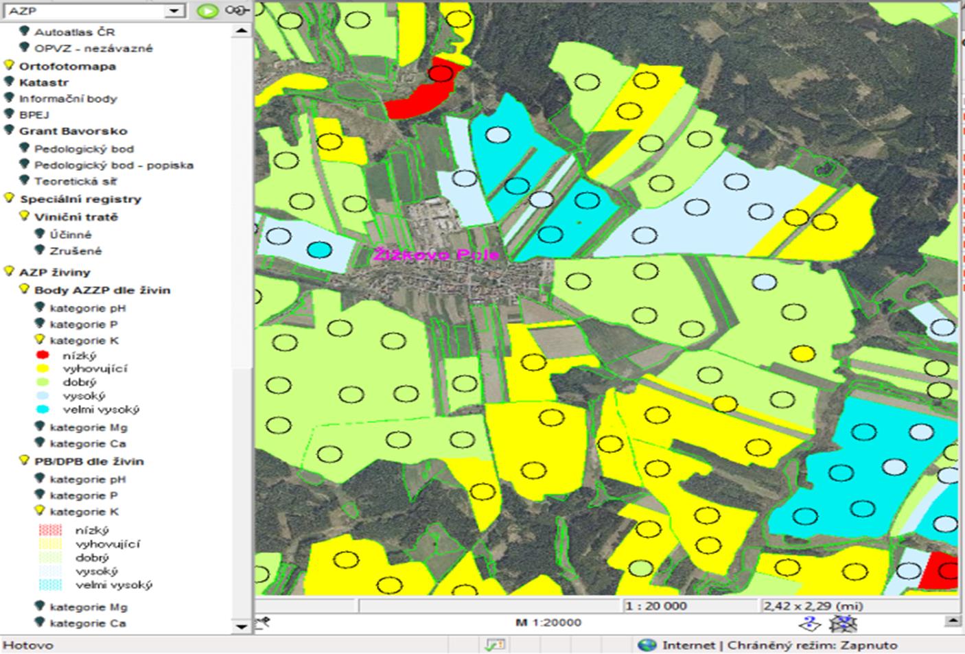Click the scale field showing 1 : 20 000
This screenshot has height=654, width=965.
(x=692, y=606)
